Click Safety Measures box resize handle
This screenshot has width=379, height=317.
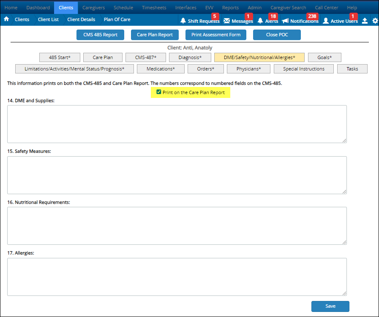pyautogui.click(x=344, y=192)
